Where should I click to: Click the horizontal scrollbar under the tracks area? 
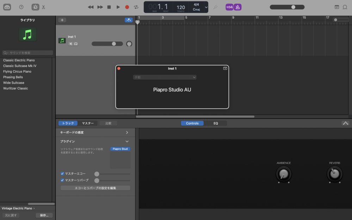click(x=195, y=117)
